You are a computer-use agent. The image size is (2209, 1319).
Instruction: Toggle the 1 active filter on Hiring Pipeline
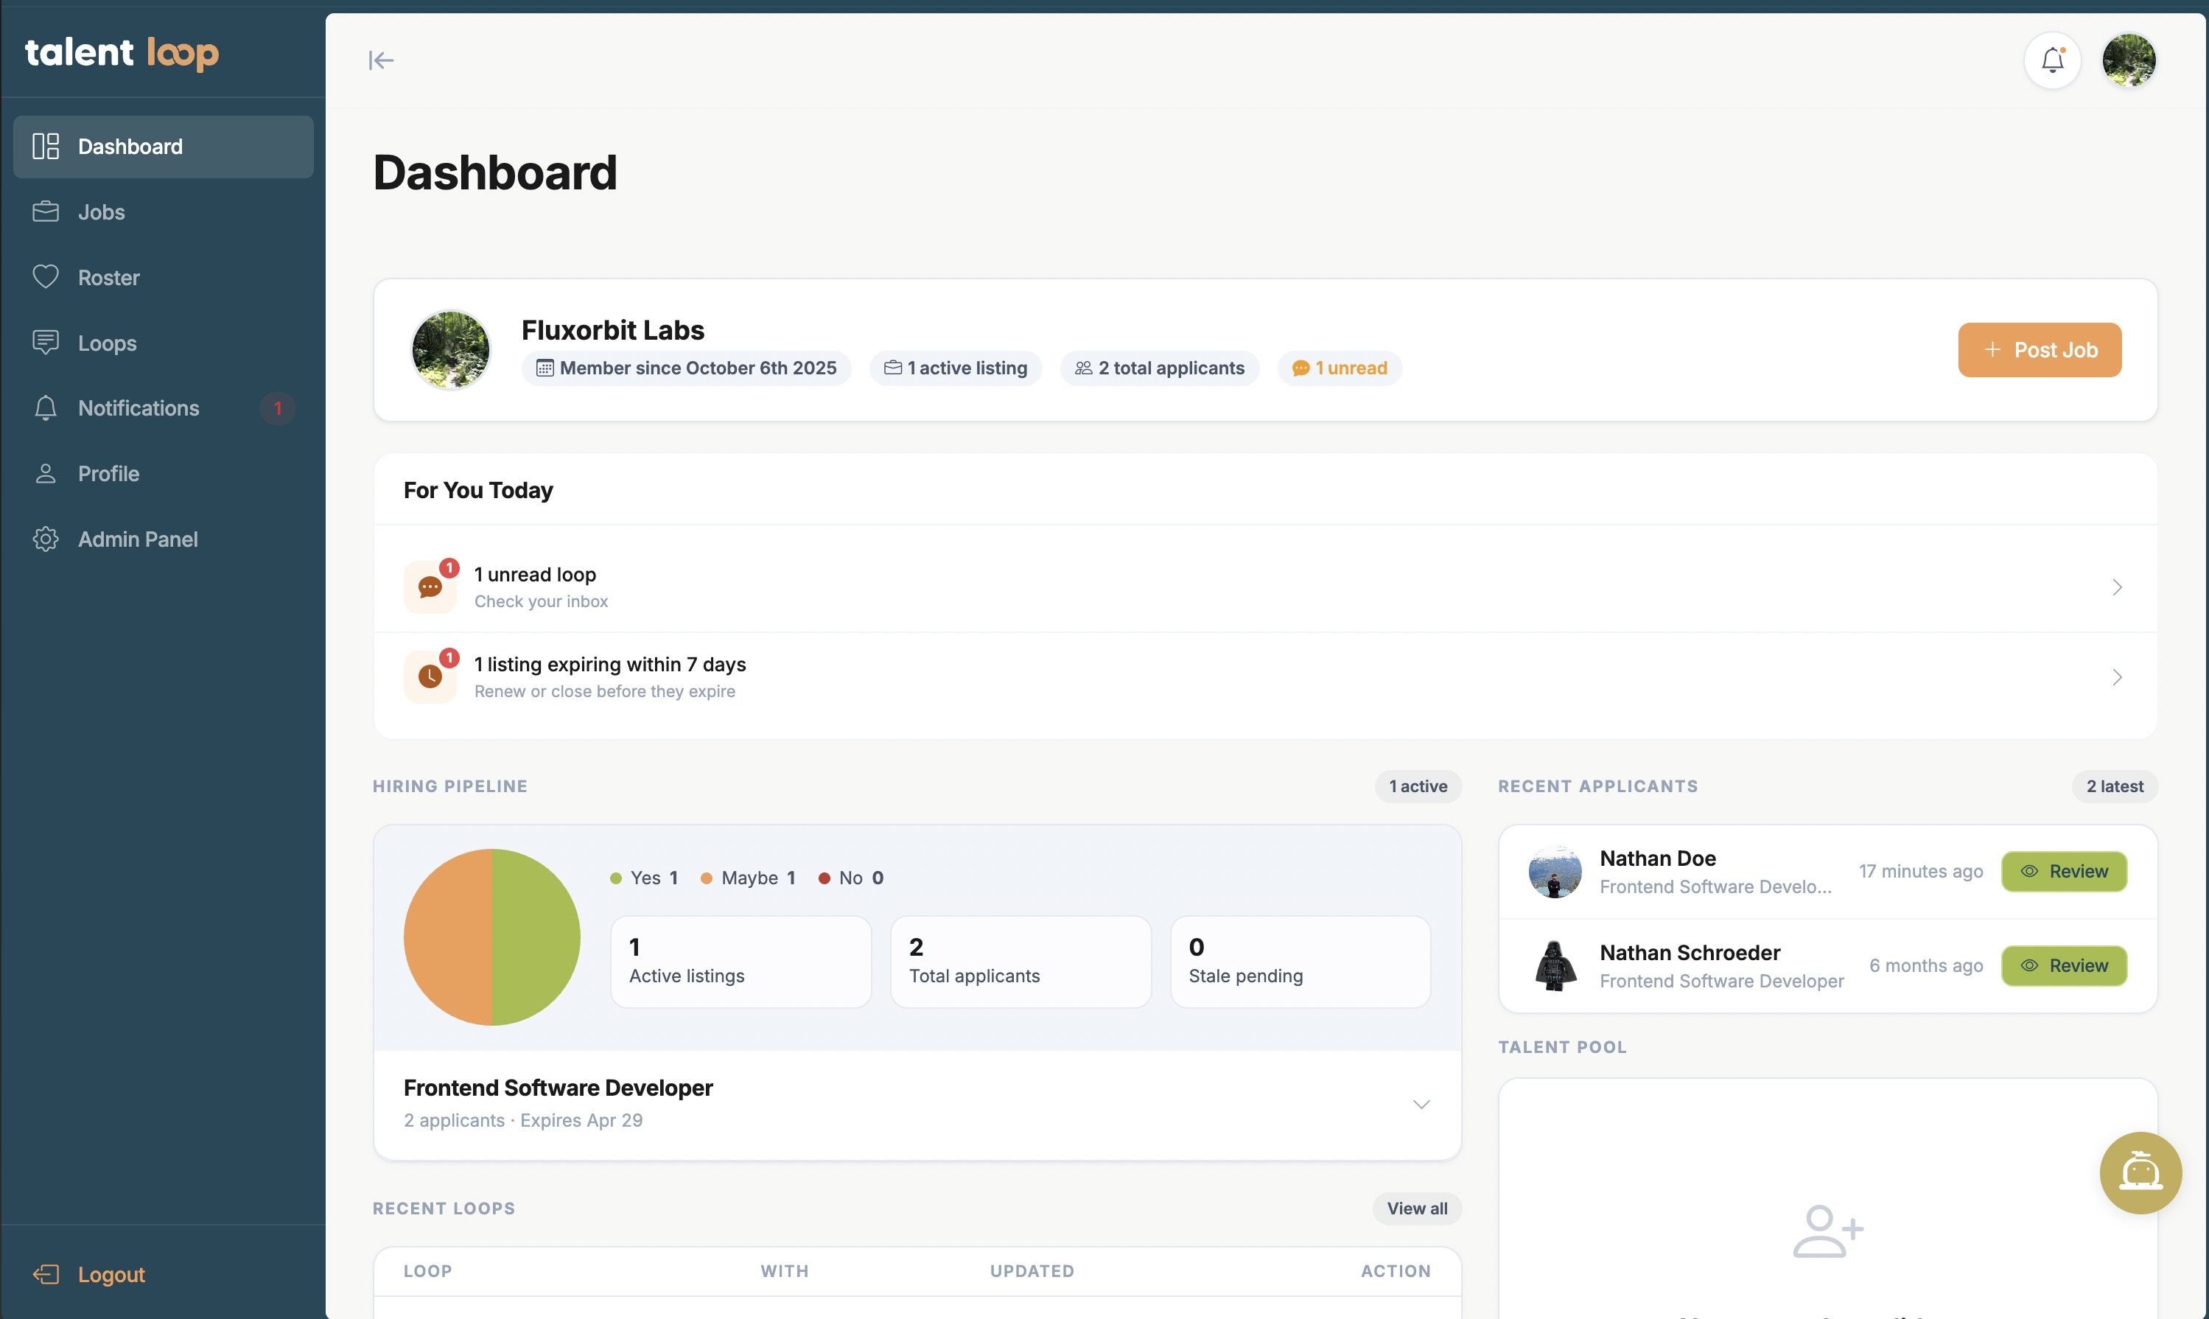(x=1417, y=786)
